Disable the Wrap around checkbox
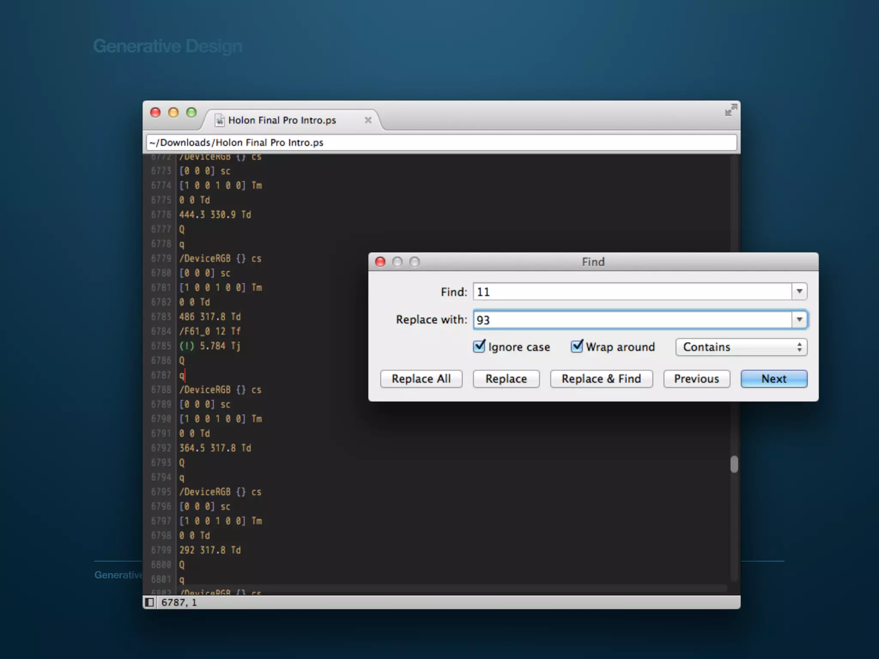The image size is (879, 659). (577, 347)
